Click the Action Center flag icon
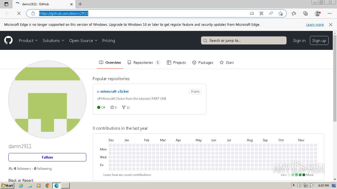This screenshot has height=189, width=337. tap(312, 186)
